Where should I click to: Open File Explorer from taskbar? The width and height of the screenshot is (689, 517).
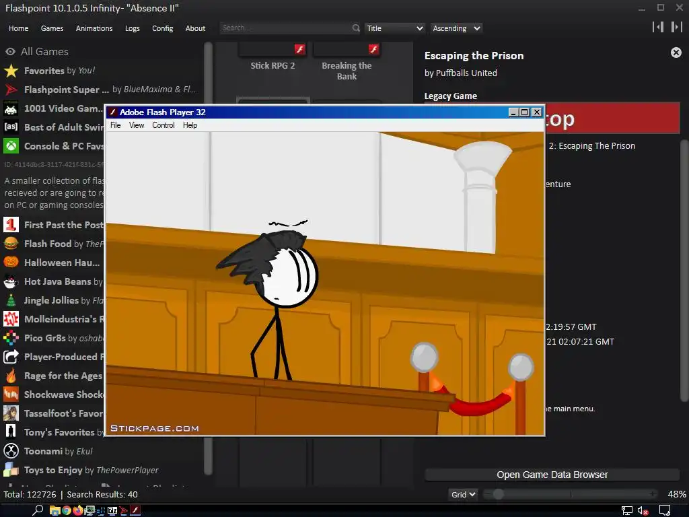55,510
